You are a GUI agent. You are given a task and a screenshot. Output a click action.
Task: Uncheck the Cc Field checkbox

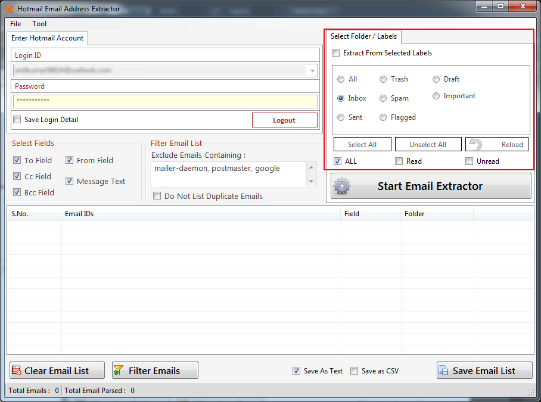pos(17,176)
